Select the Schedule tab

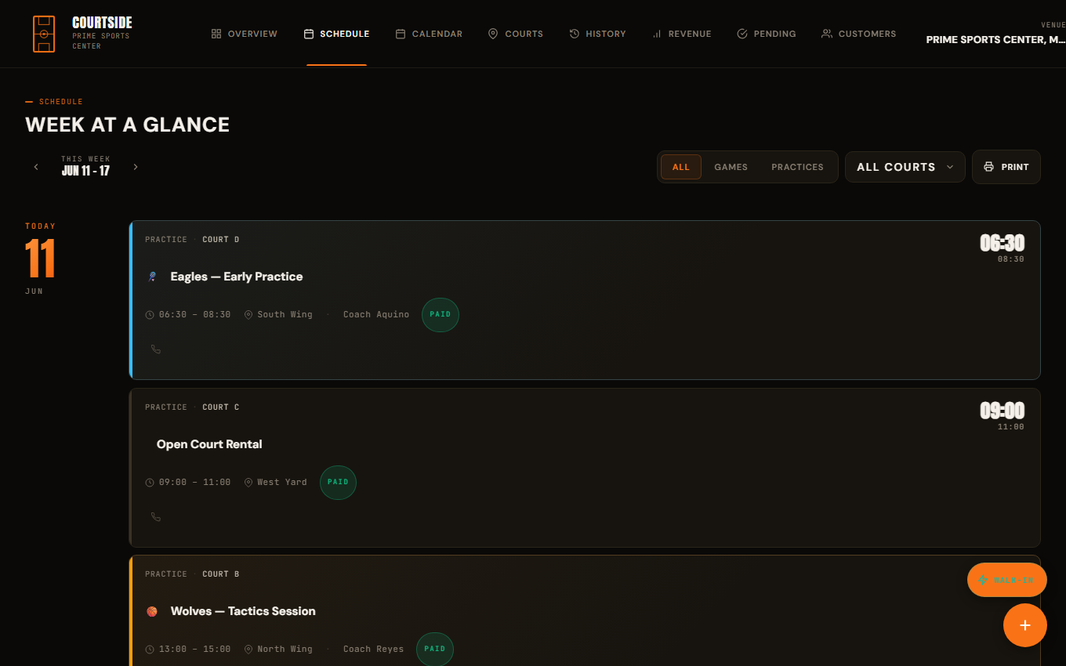337,34
